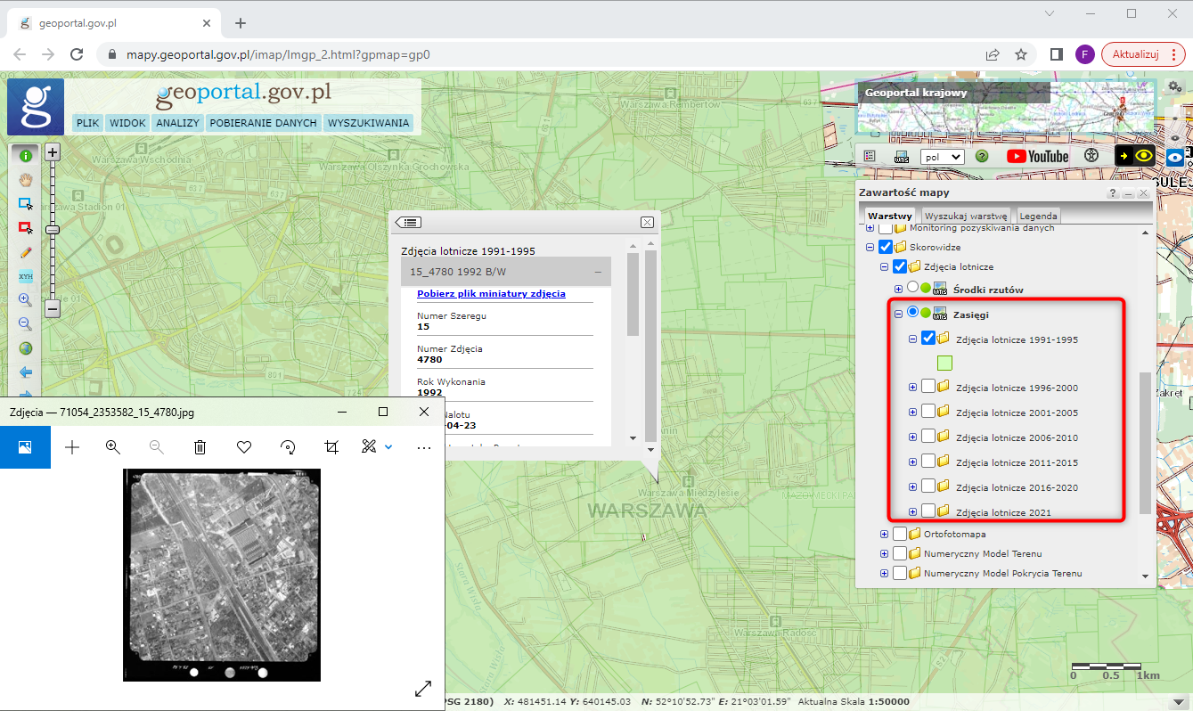Uncheck the Skorowidze layer group
The height and width of the screenshot is (711, 1193).
click(885, 247)
